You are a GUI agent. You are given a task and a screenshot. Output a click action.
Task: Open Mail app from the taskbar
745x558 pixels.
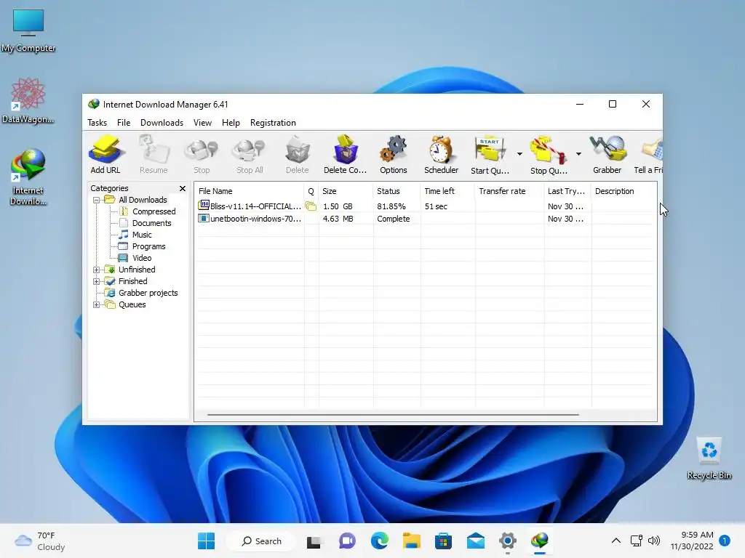476,541
